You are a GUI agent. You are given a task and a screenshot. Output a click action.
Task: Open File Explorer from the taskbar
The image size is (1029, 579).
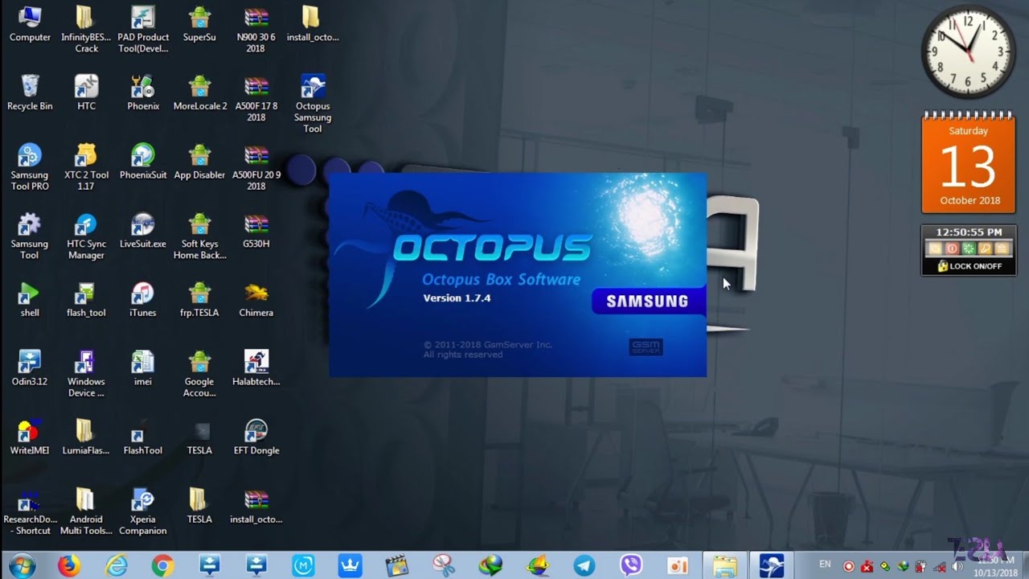tap(724, 565)
